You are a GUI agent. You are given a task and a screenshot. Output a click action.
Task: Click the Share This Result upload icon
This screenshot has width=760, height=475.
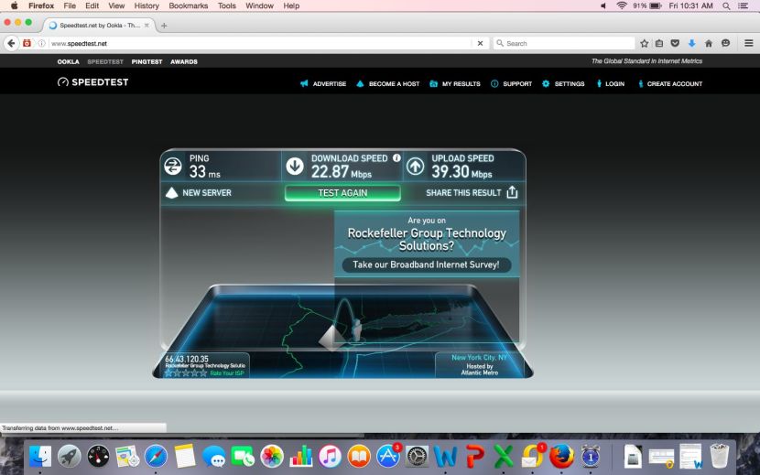click(512, 192)
